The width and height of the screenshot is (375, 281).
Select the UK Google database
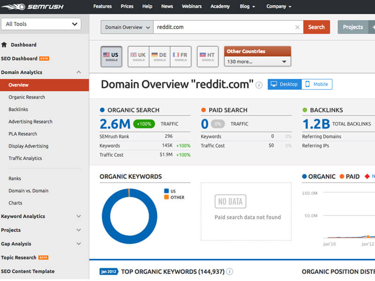tap(138, 57)
